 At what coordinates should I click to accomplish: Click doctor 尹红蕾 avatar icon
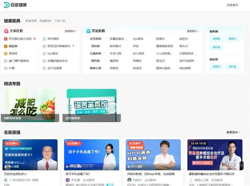pos(67,180)
